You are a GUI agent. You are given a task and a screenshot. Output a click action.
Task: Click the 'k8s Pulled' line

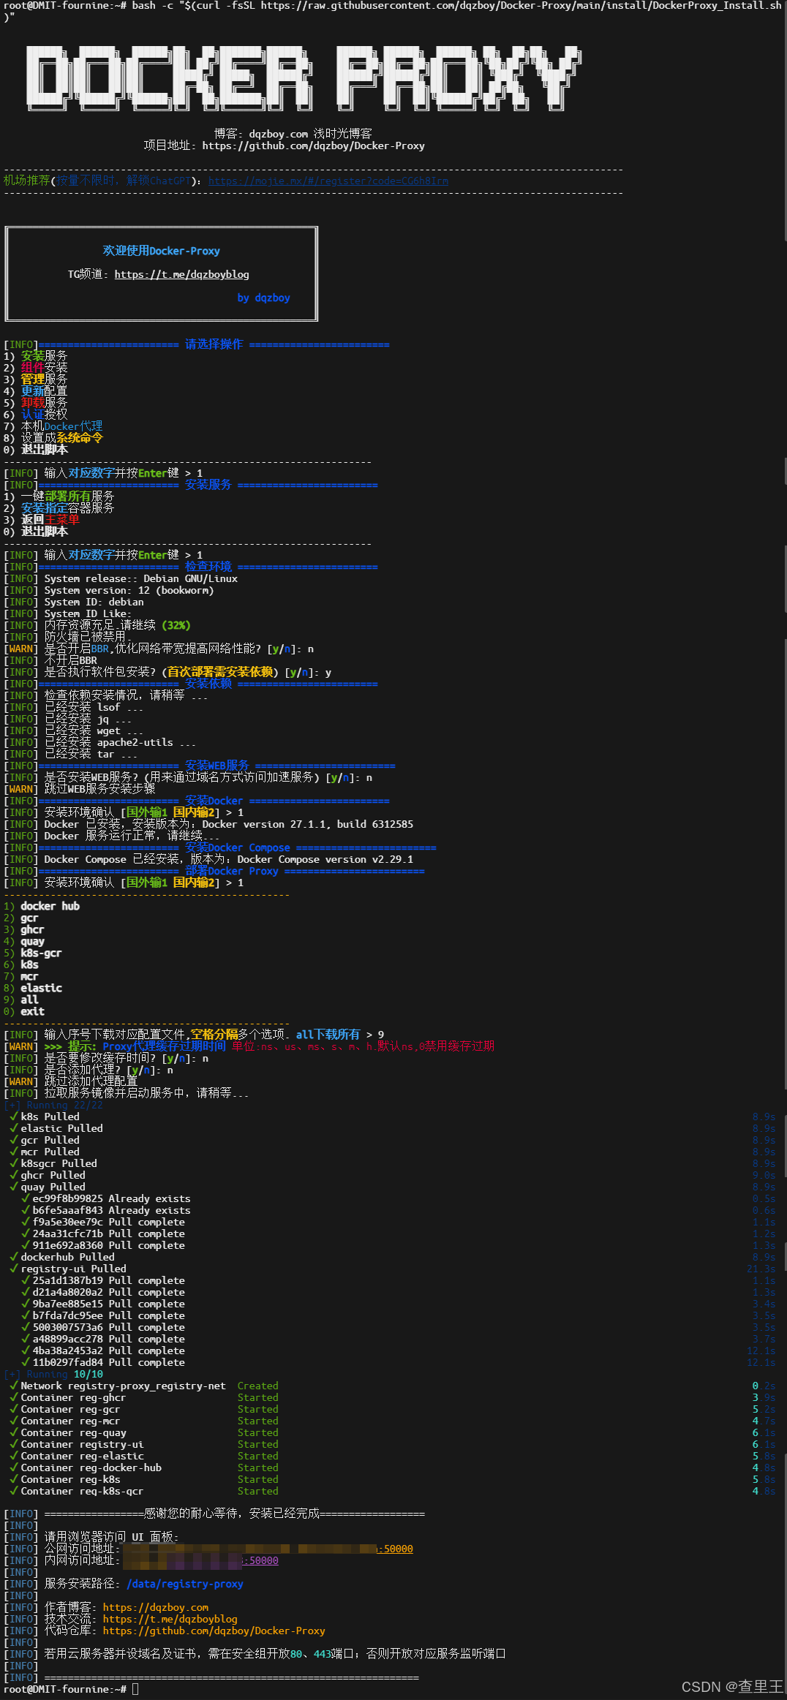[44, 1117]
